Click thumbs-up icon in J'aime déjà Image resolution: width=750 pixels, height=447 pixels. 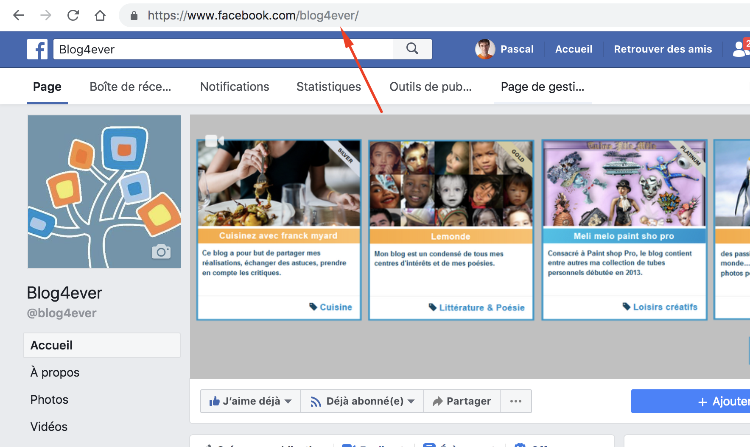coord(215,401)
